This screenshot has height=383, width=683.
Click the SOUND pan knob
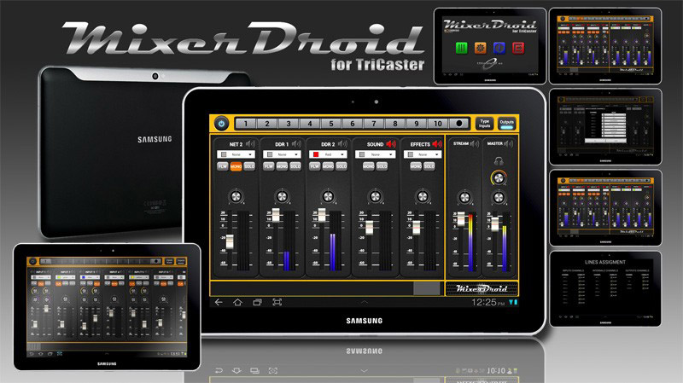click(x=375, y=197)
